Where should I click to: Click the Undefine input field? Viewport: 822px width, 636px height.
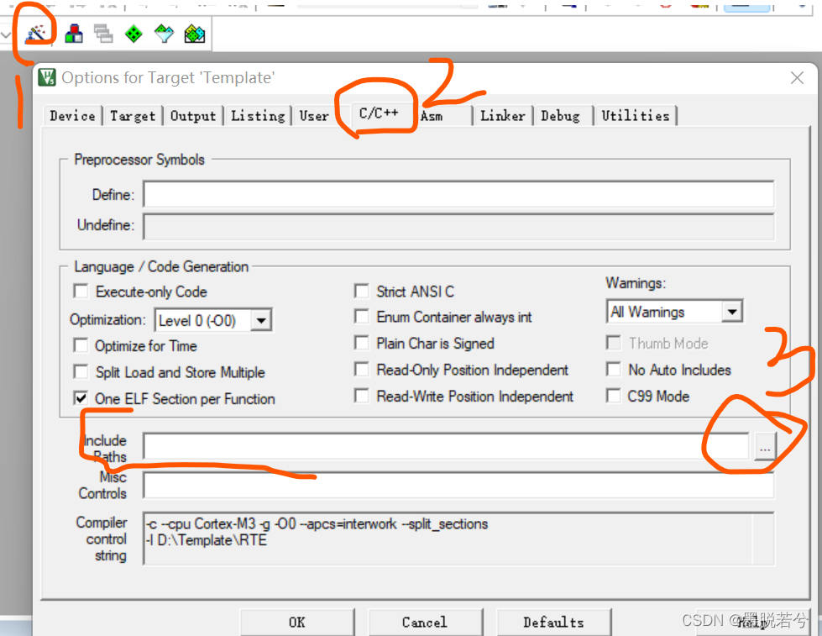(x=458, y=226)
